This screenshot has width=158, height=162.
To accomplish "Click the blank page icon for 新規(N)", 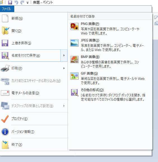I will point(5,18).
